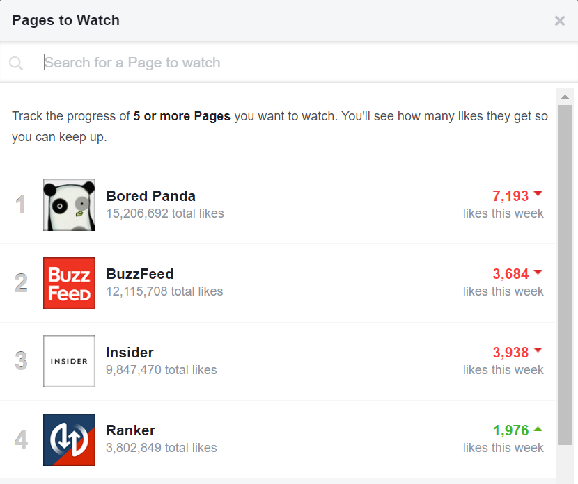Viewport: 578px width, 484px height.
Task: Select the Insider page name
Action: [130, 353]
